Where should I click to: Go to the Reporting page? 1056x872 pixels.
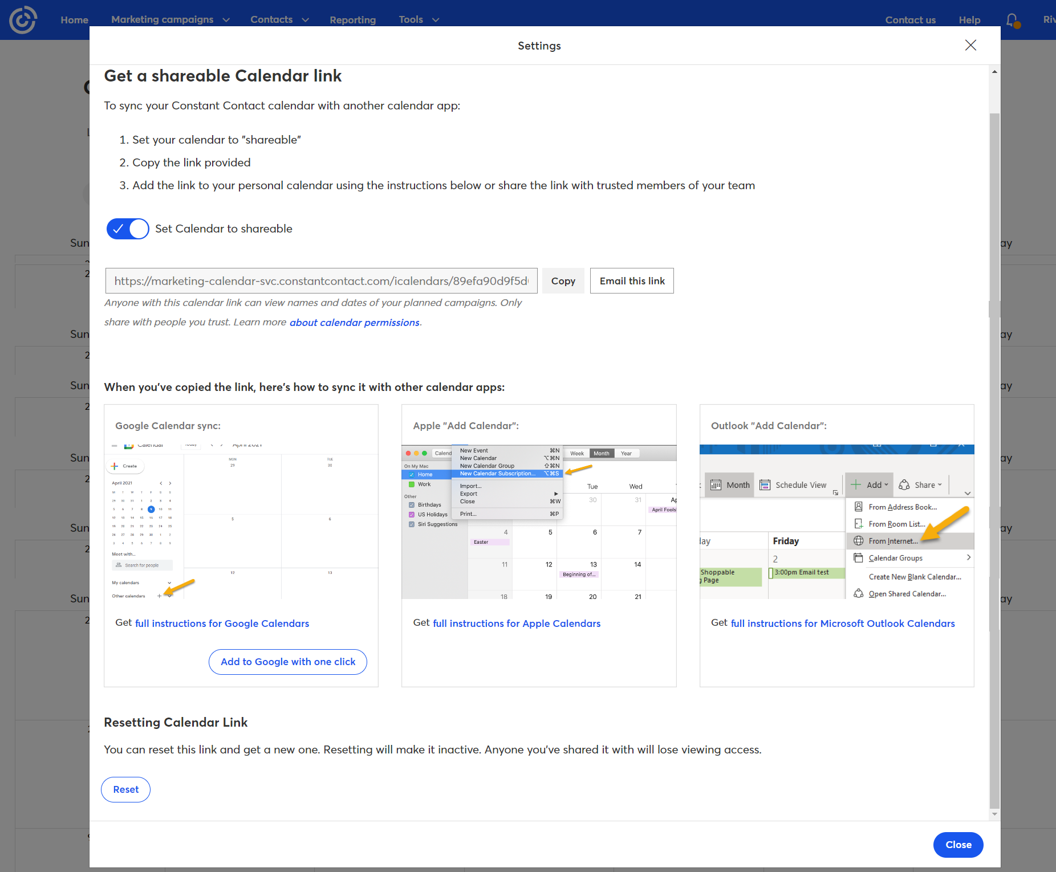click(352, 20)
